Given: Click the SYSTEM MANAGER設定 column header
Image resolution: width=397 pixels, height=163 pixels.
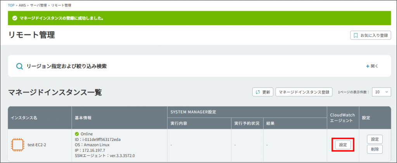Looking at the screenshot, I should tap(193, 112).
